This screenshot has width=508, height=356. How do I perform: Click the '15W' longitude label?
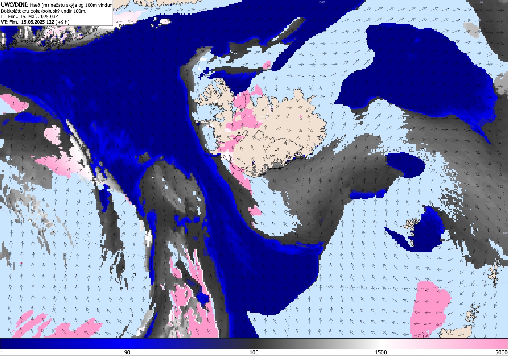(x=321, y=2)
